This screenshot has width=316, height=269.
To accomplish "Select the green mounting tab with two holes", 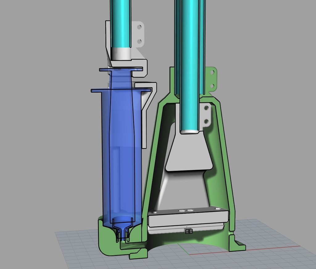I will [x=212, y=79].
